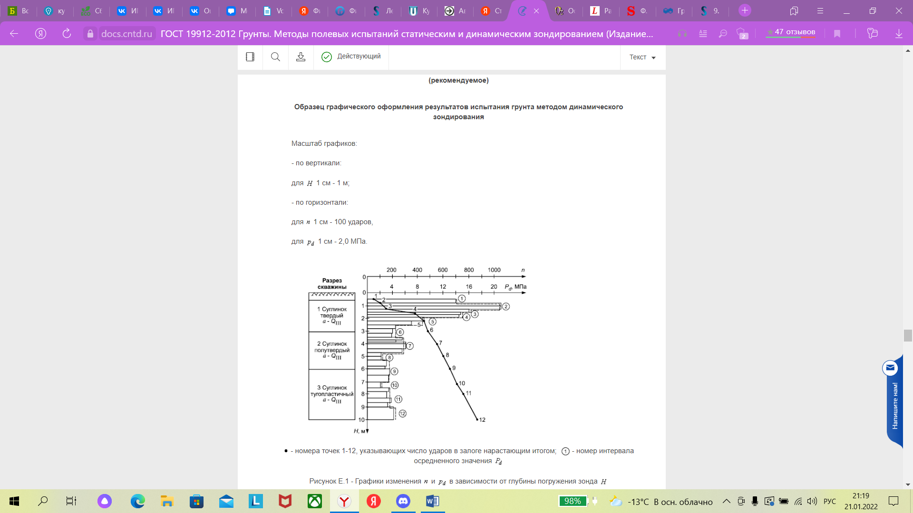
Task: Click the scrollbar down arrow
Action: point(908,484)
